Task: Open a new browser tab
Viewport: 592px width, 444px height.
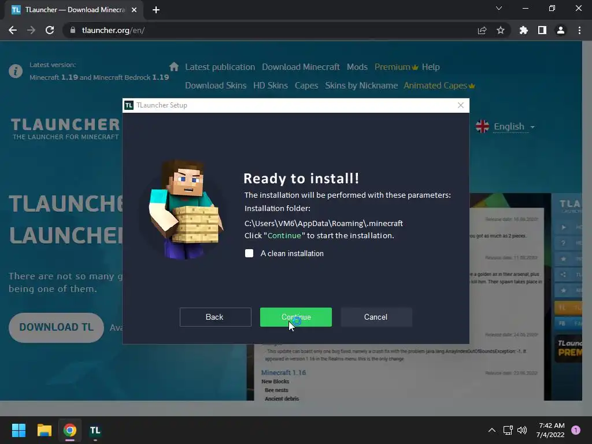Action: pyautogui.click(x=156, y=10)
